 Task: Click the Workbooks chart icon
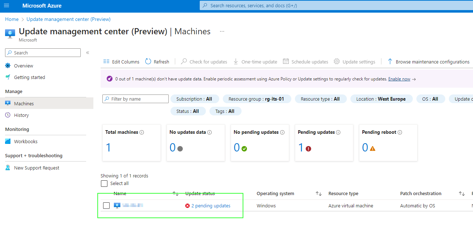[8, 141]
